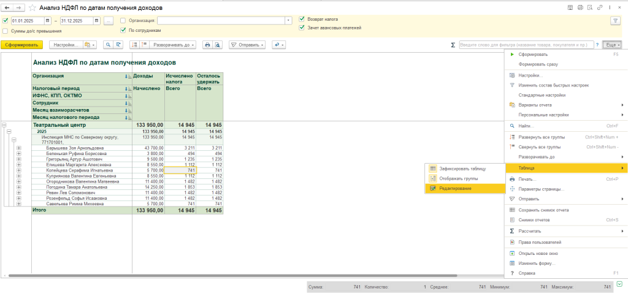Image resolution: width=628 pixels, height=296 pixels.
Task: Click the yellow "Сформировать" button
Action: click(22, 45)
